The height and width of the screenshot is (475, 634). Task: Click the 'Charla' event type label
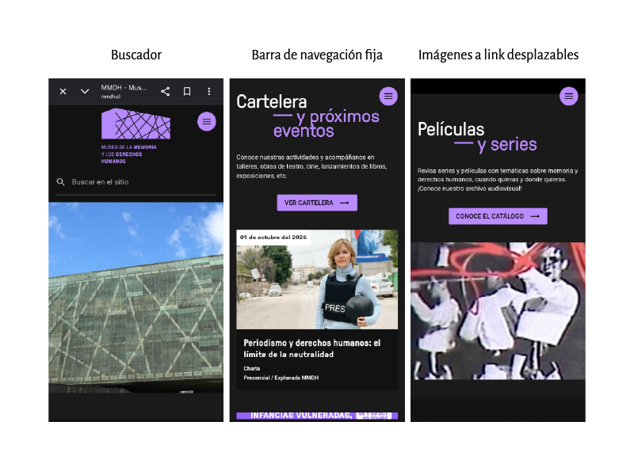pyautogui.click(x=251, y=368)
